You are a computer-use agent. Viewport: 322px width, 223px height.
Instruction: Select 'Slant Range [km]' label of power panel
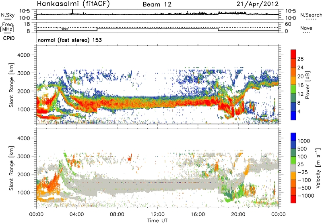coord(11,85)
